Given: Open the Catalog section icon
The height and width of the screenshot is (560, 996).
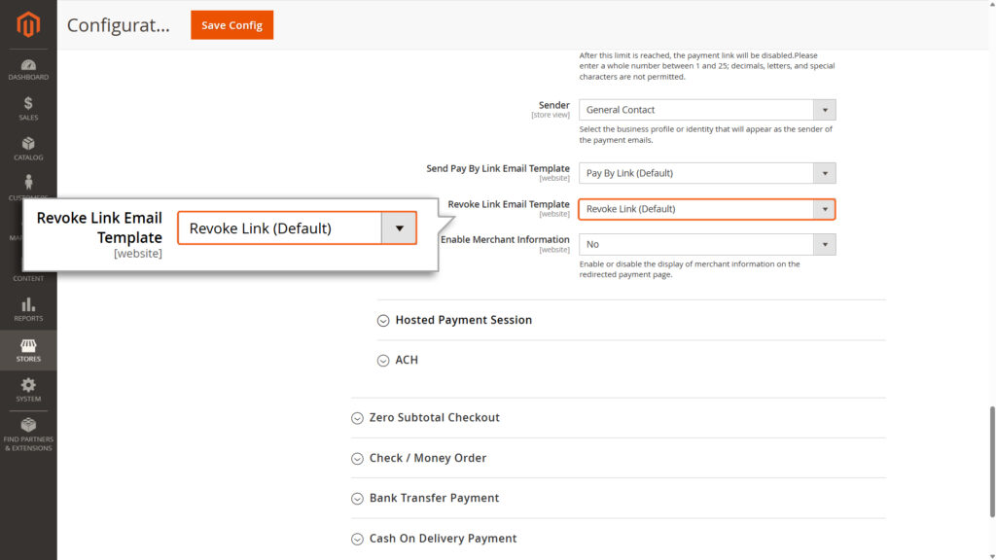Looking at the screenshot, I should pyautogui.click(x=28, y=148).
